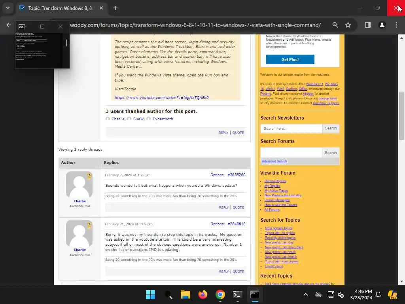The image size is (405, 304).
Task: Bookmark this page with the star icon
Action: click(348, 25)
